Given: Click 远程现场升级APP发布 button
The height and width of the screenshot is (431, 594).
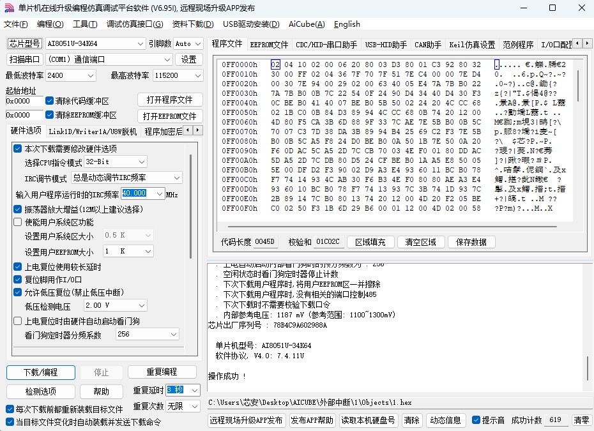Looking at the screenshot, I should [x=246, y=420].
